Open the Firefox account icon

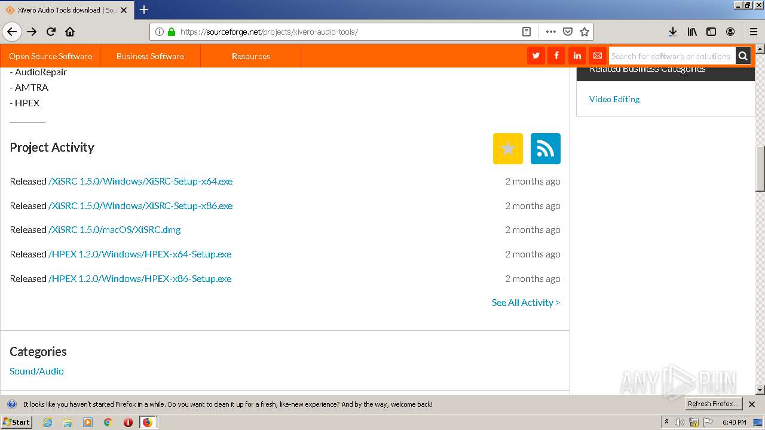pos(730,32)
